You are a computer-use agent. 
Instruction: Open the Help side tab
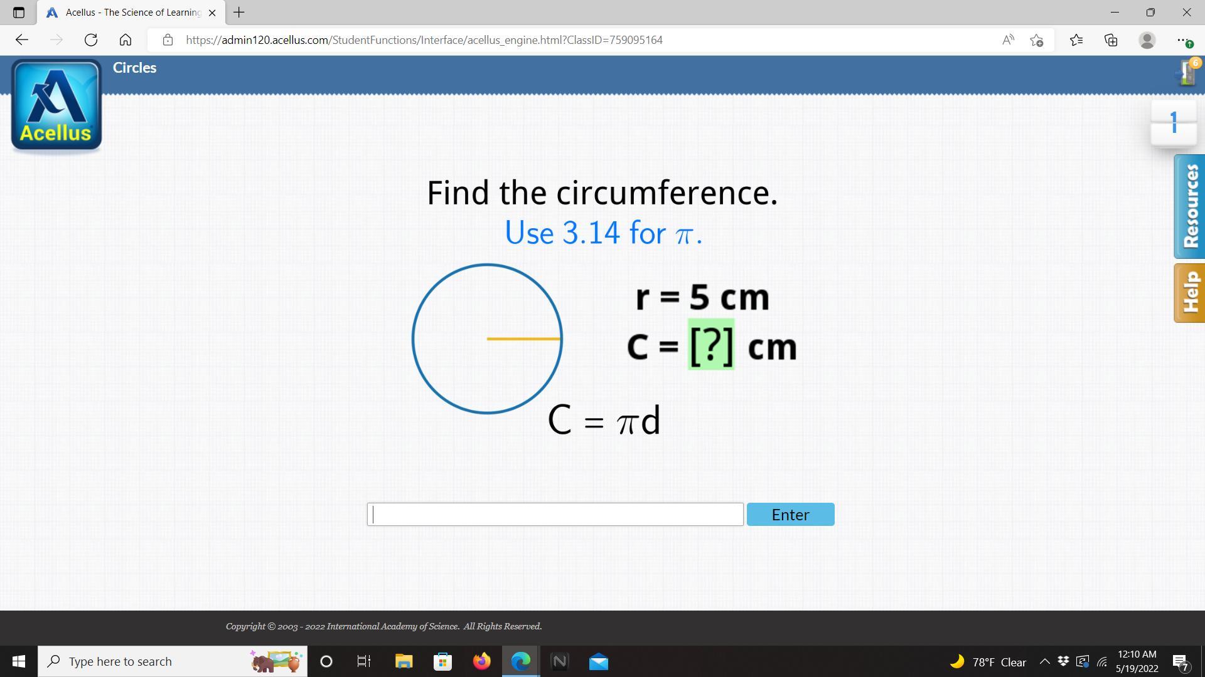1190,293
